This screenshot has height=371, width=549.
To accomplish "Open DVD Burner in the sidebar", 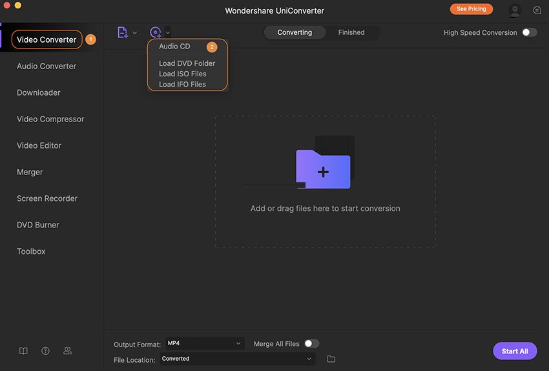I will tap(38, 225).
